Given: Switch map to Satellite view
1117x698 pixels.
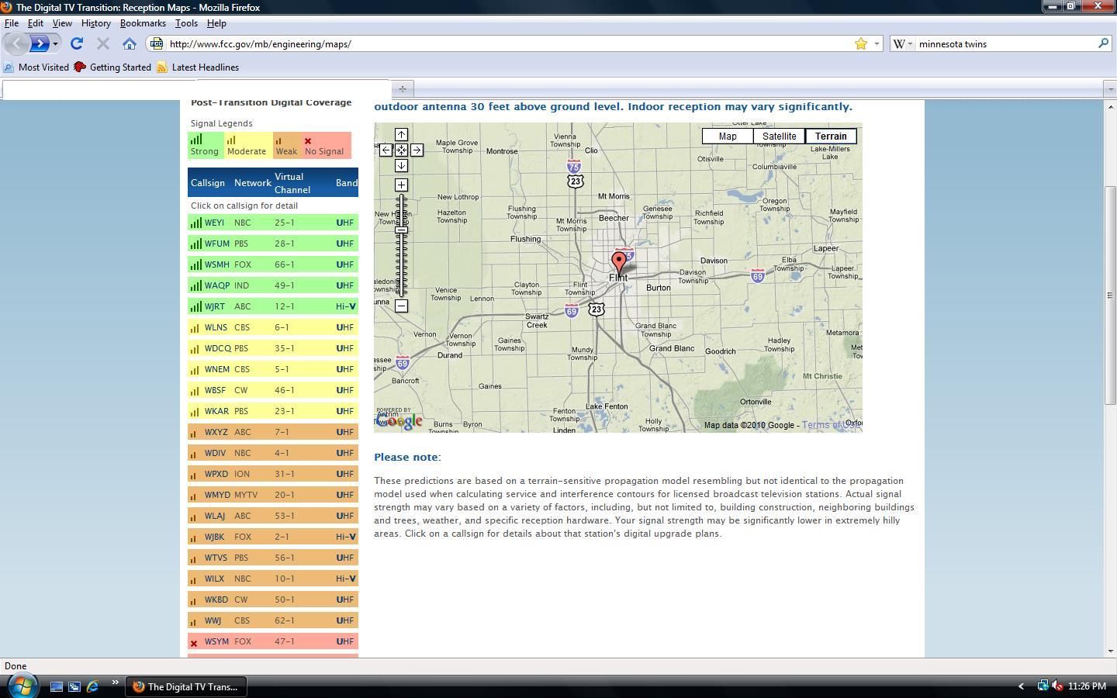Looking at the screenshot, I should 779,136.
